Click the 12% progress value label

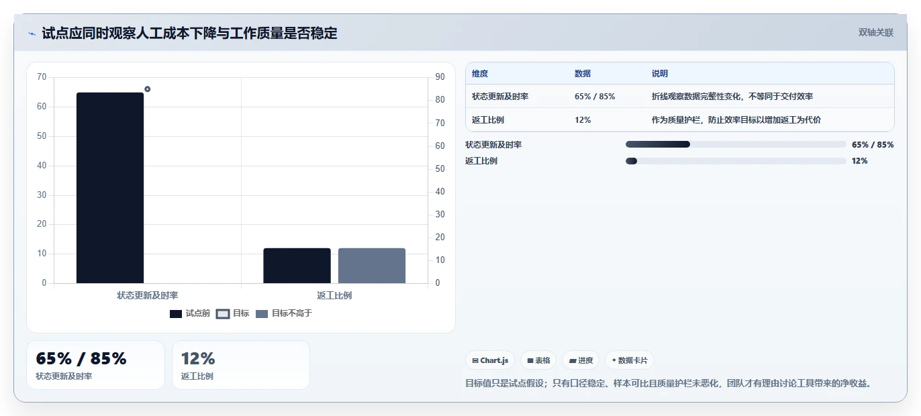tap(860, 161)
